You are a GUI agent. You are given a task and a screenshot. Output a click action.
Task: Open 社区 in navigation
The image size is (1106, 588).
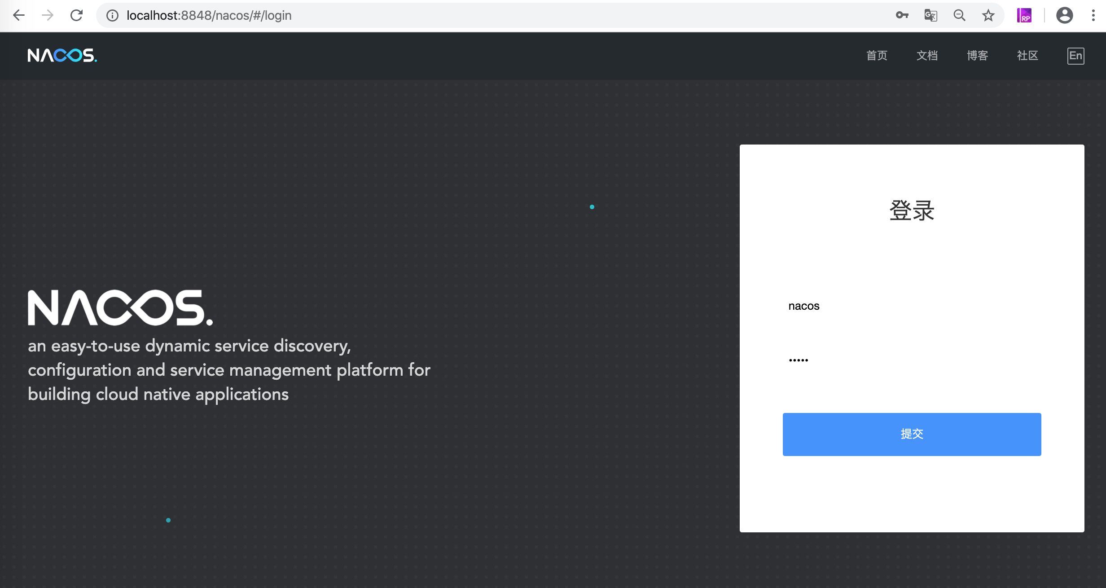pyautogui.click(x=1027, y=56)
